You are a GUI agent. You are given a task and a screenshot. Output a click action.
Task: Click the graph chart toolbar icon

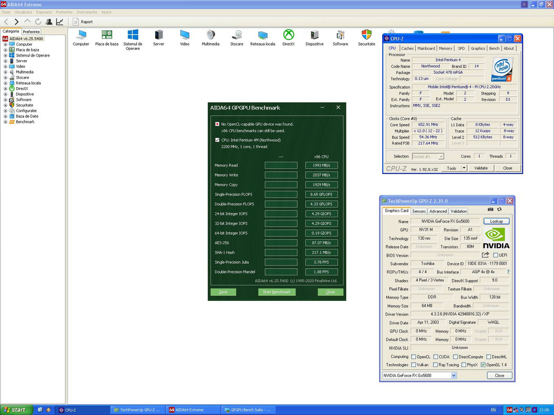(x=60, y=22)
